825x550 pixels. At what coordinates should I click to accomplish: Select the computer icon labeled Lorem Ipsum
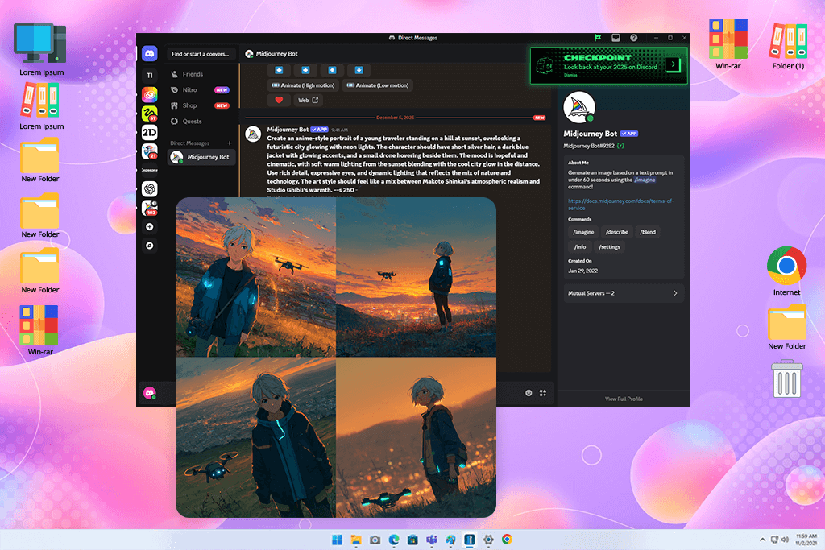[x=41, y=49]
